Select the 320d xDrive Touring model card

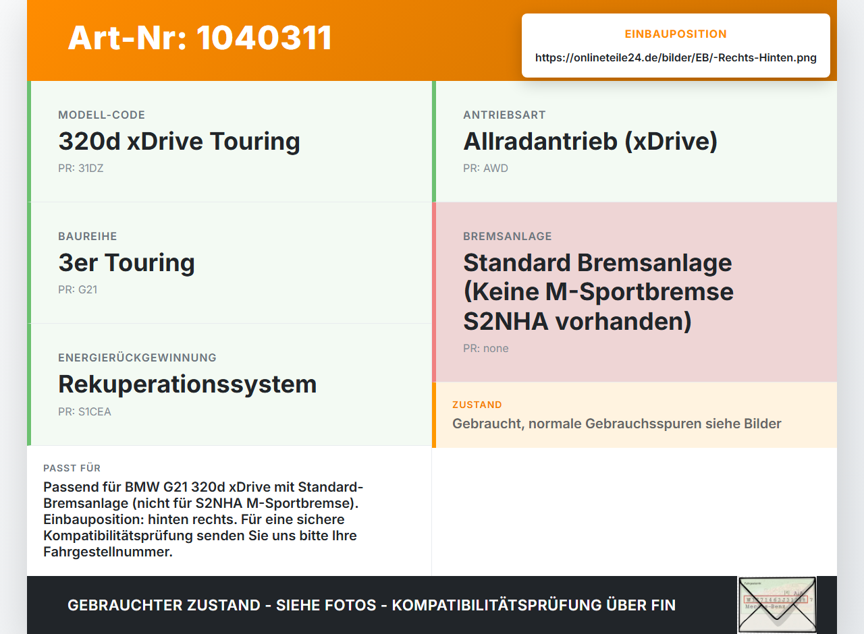click(x=230, y=142)
